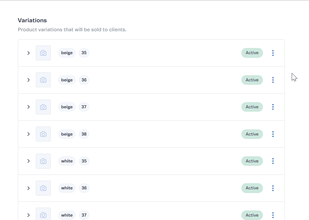Open the three-dot menu for beige 35
Image resolution: width=309 pixels, height=220 pixels.
point(273,53)
